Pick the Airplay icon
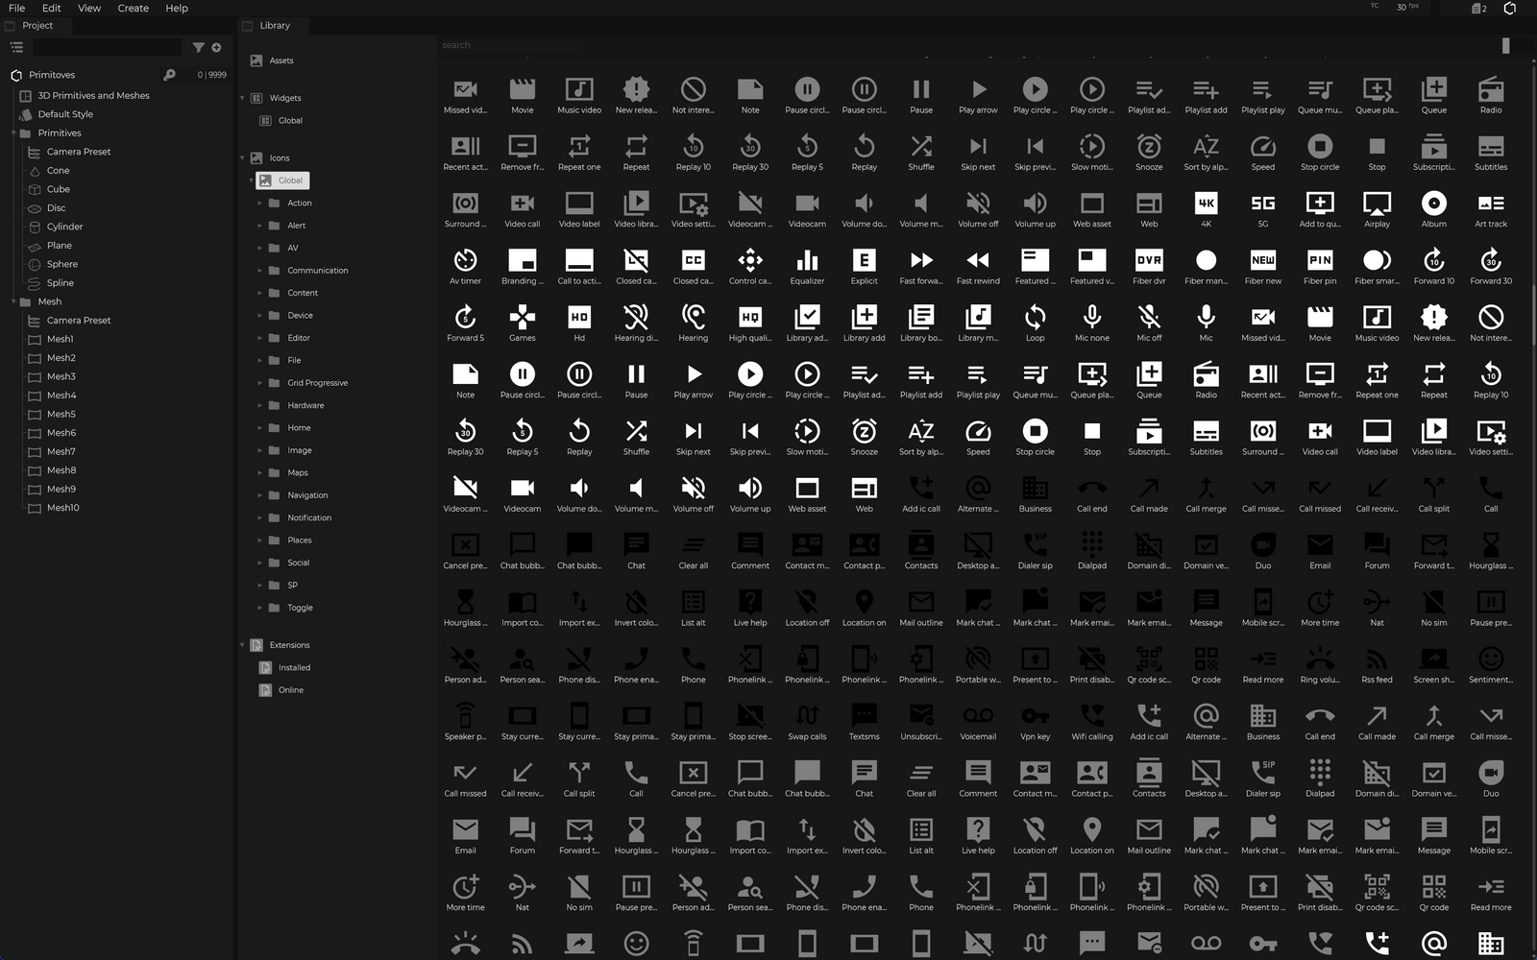 [1377, 204]
